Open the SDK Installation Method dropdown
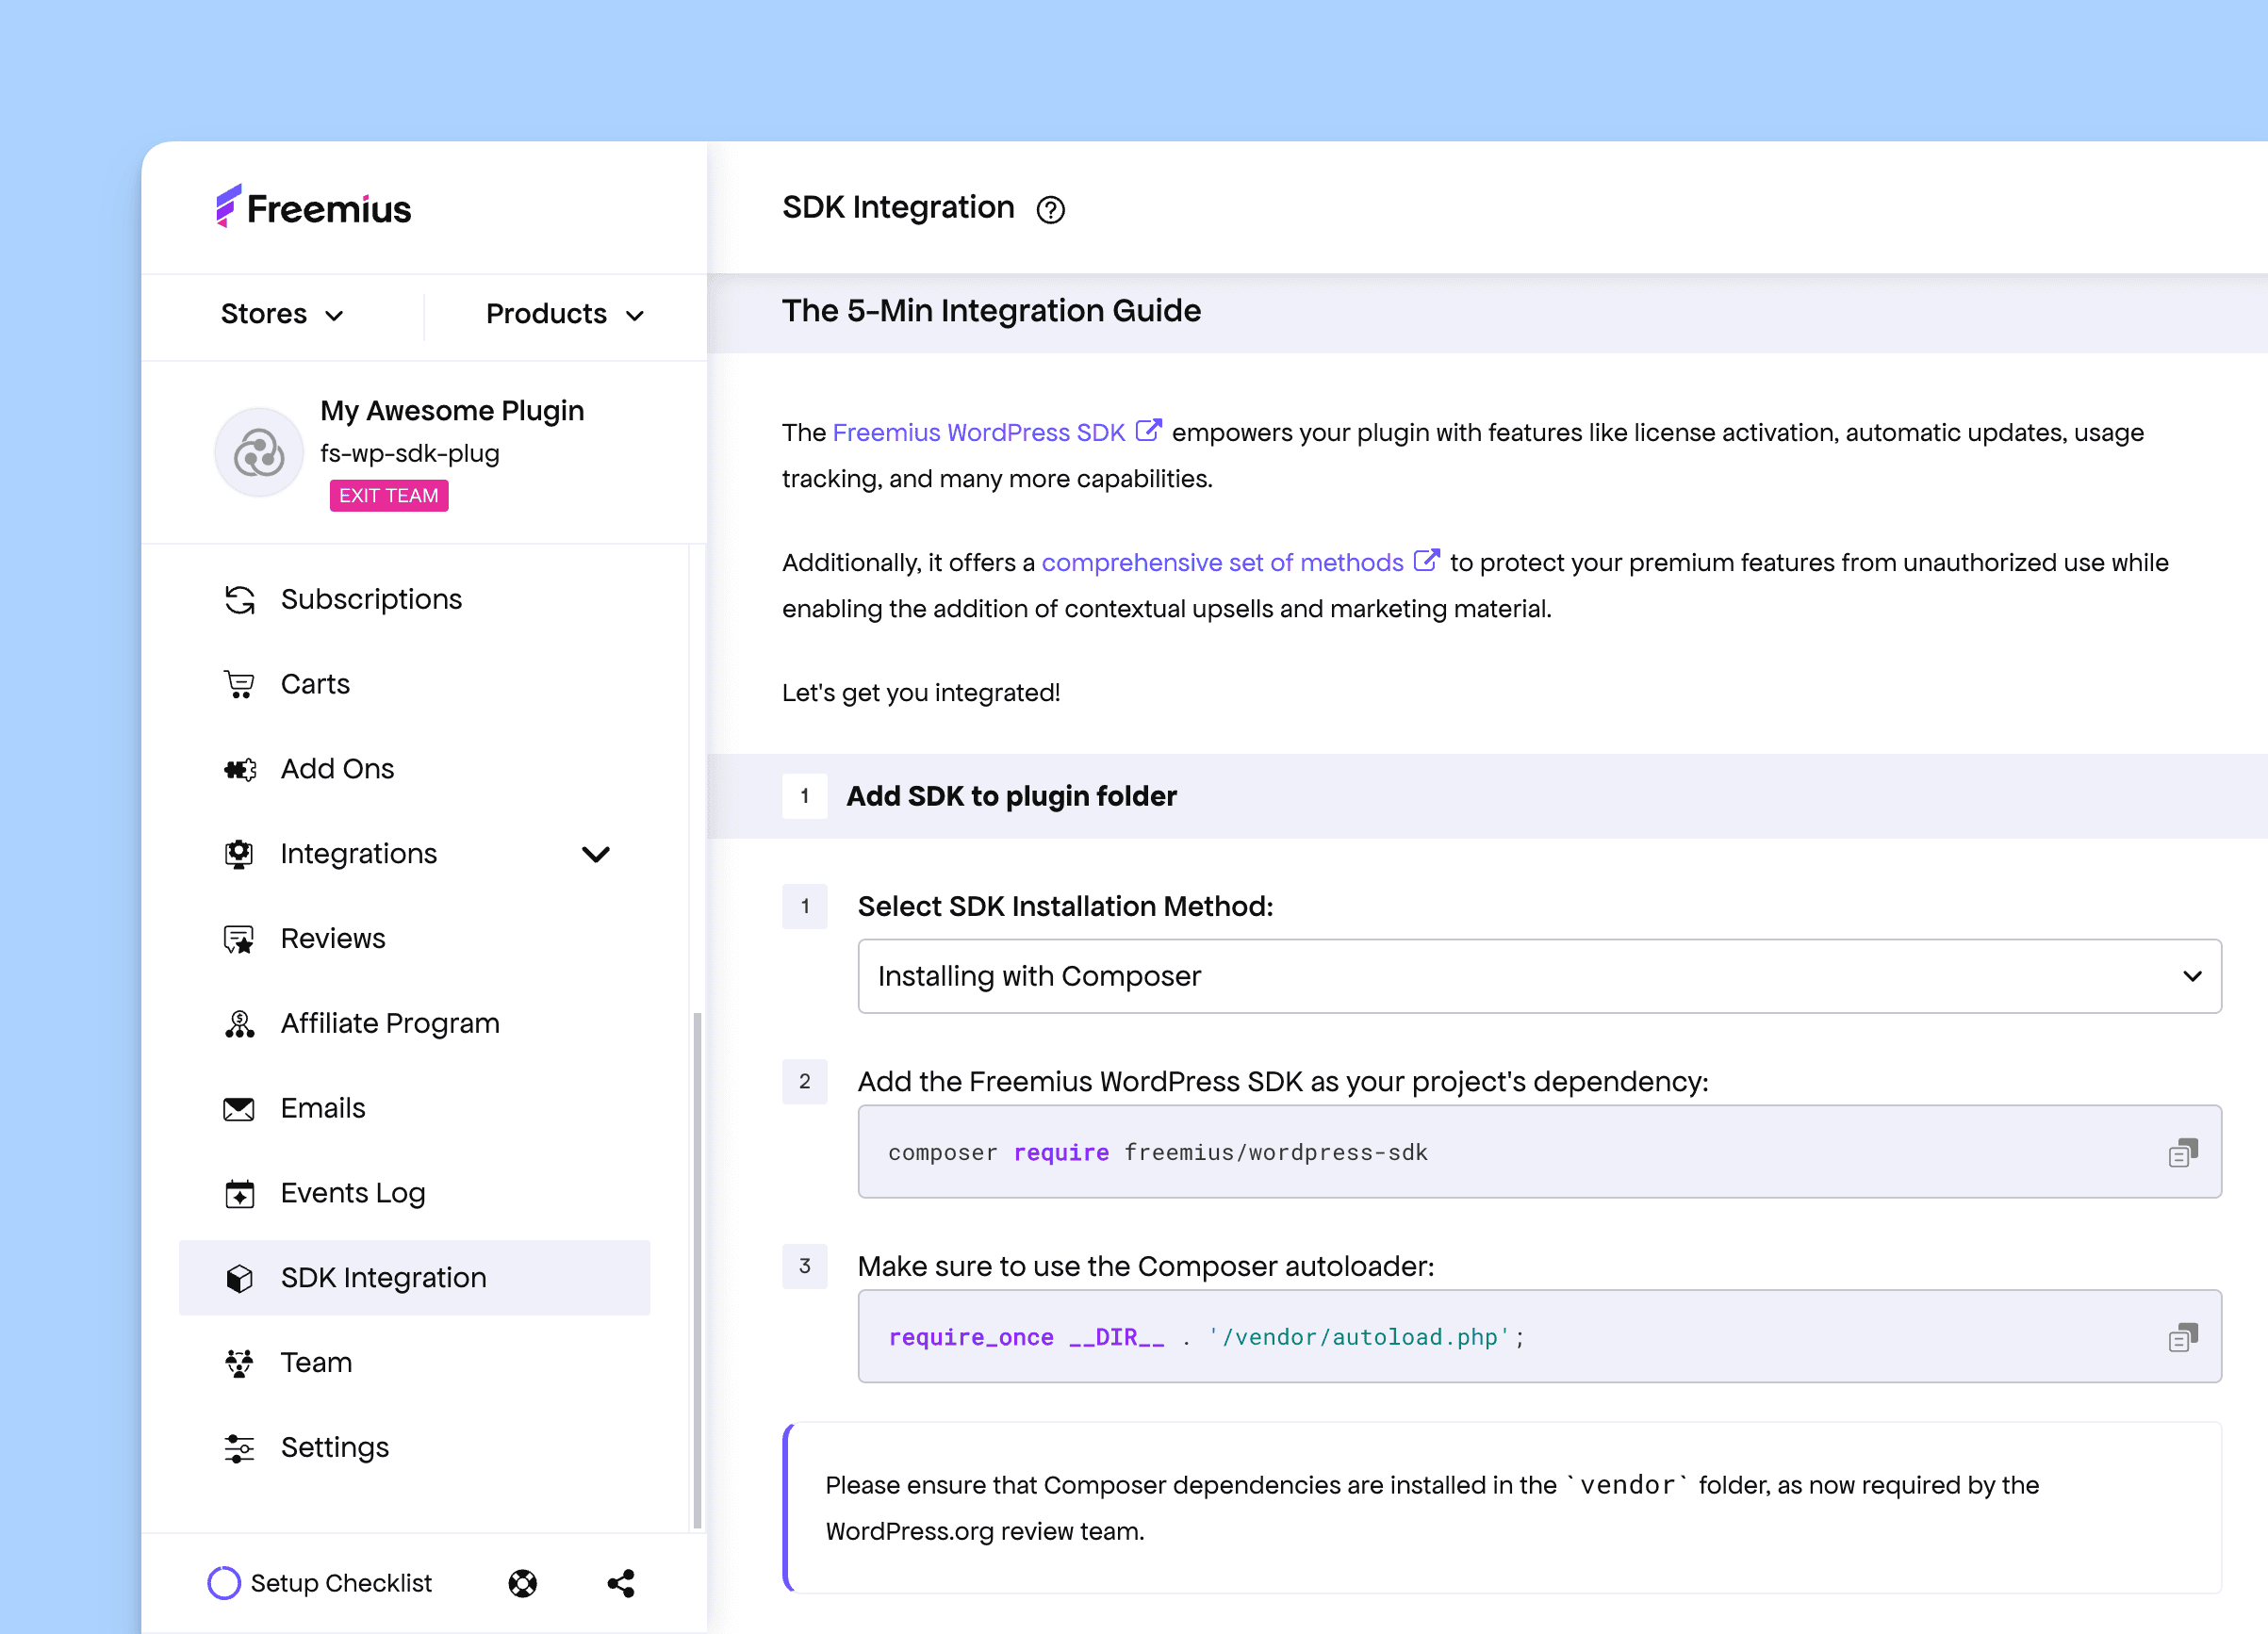 pyautogui.click(x=1539, y=976)
